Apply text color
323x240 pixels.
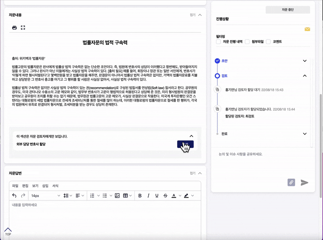(x=174, y=196)
